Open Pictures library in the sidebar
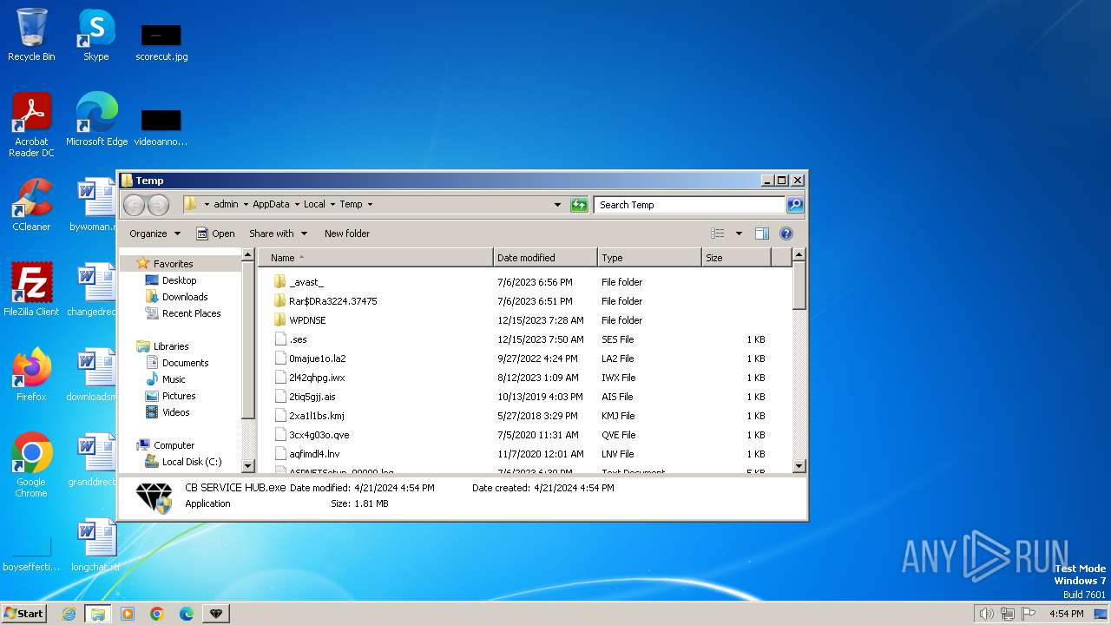 [179, 396]
